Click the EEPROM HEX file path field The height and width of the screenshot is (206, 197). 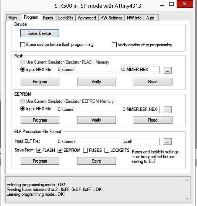click(108, 109)
